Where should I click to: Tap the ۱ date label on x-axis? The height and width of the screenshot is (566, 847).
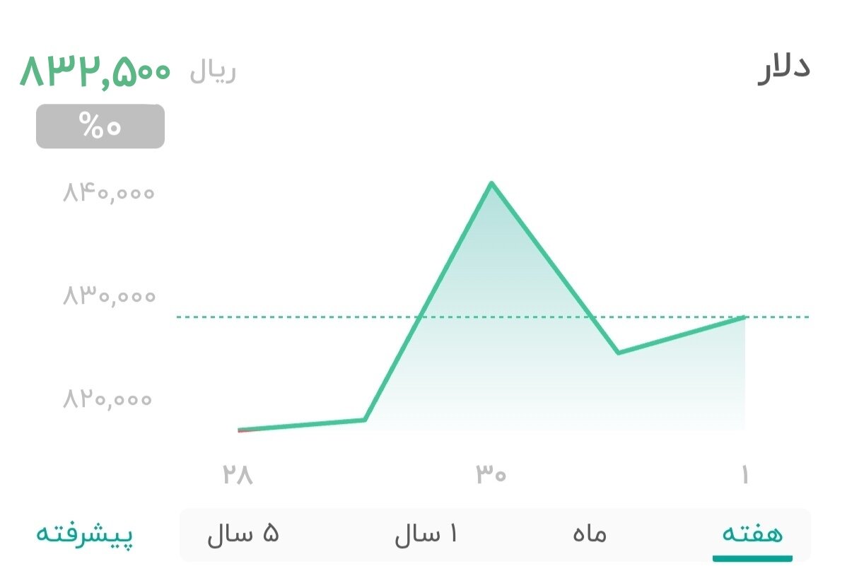click(744, 475)
